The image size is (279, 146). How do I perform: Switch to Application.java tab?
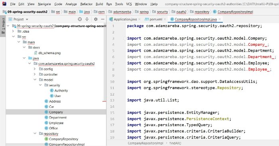pos(125,19)
